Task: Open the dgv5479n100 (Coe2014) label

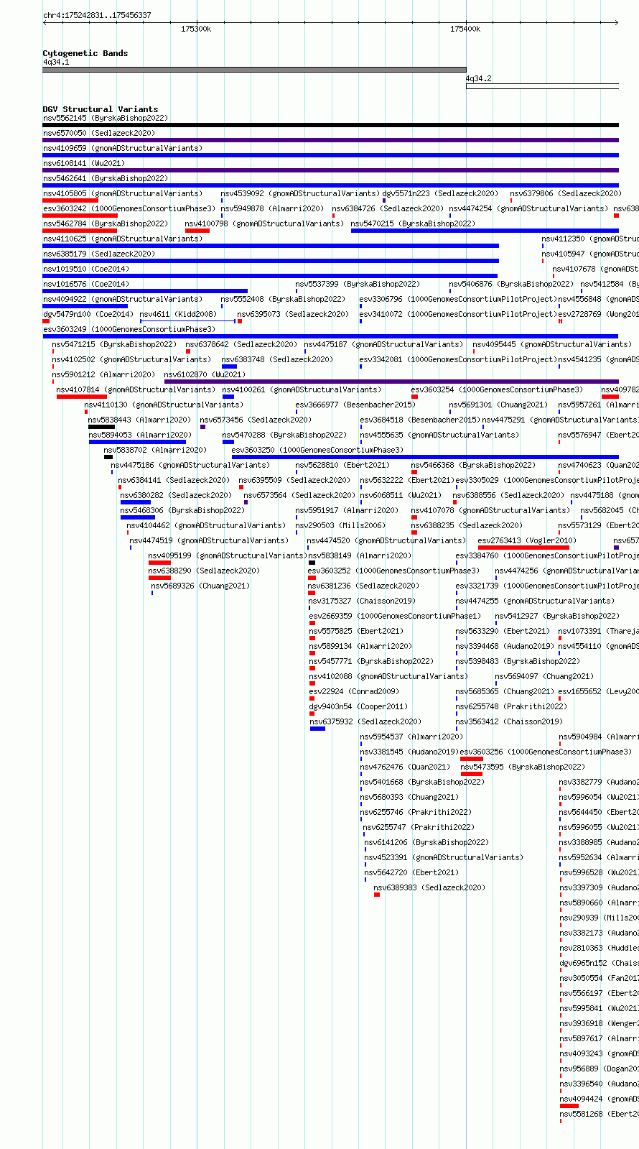Action: (x=88, y=314)
